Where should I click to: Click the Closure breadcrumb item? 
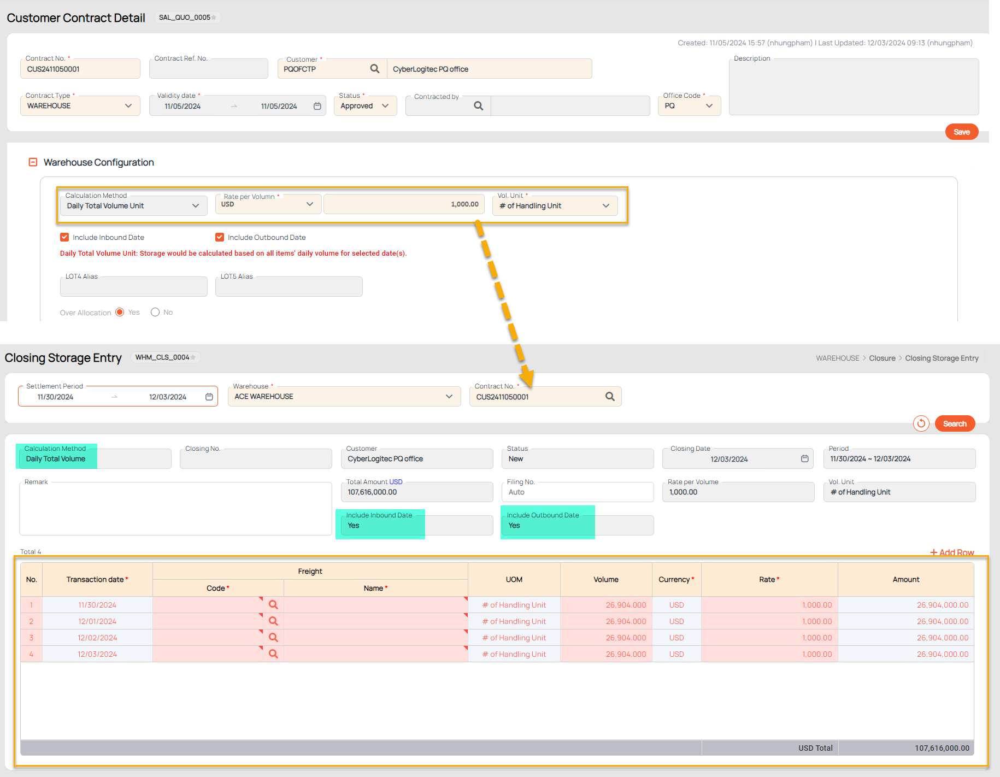pos(882,358)
